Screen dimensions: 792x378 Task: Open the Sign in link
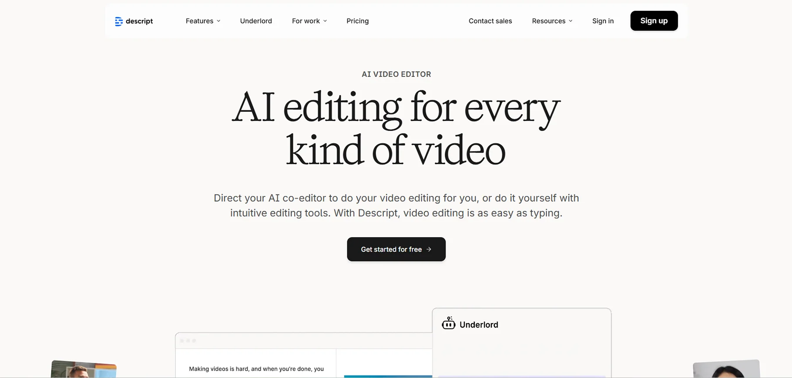(603, 21)
